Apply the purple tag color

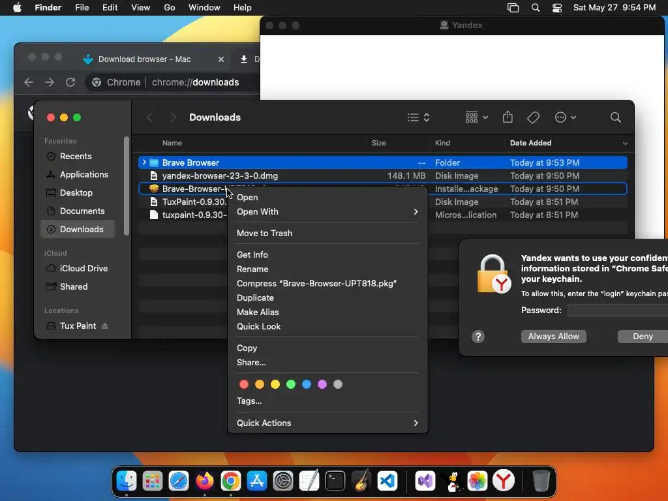pos(322,384)
